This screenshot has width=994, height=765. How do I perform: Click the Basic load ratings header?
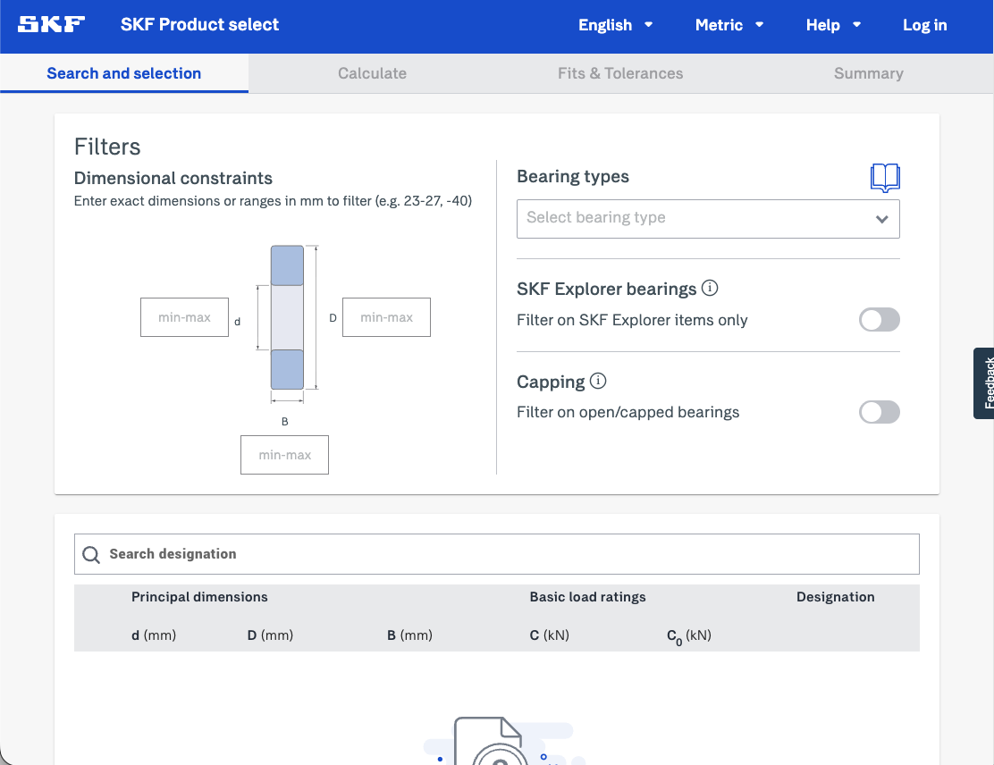(587, 597)
